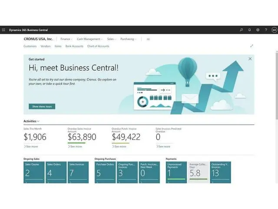Open the Purchasing menu
Image resolution: width=278 pixels, height=209 pixels.
128,39
